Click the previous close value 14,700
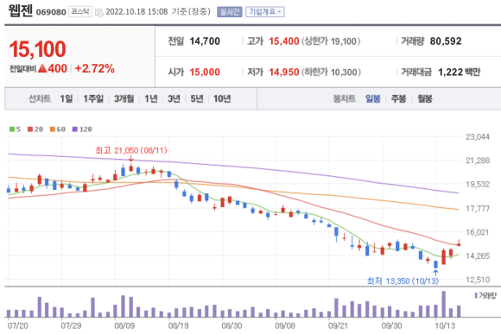 click(x=205, y=41)
